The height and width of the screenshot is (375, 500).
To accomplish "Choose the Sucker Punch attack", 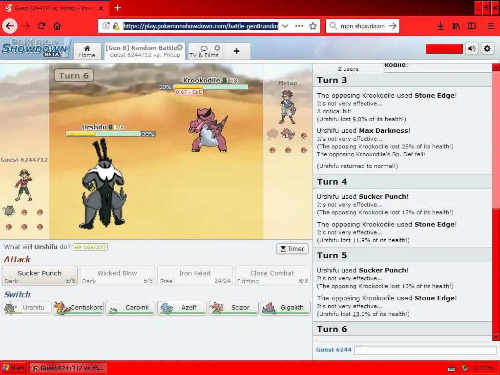I will pos(40,275).
